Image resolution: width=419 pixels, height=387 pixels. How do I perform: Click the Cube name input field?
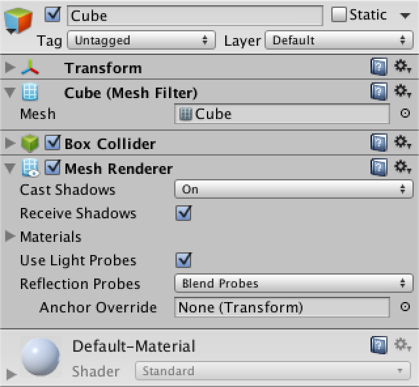click(x=195, y=16)
